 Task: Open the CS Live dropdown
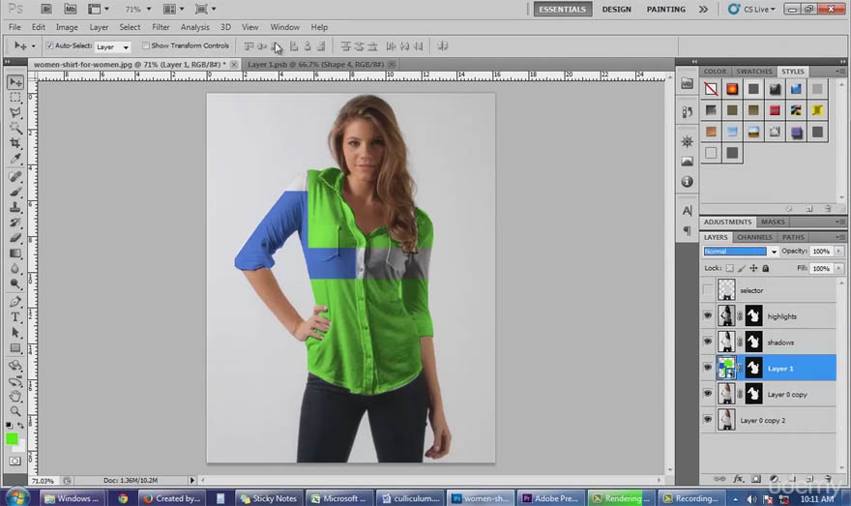(x=752, y=10)
